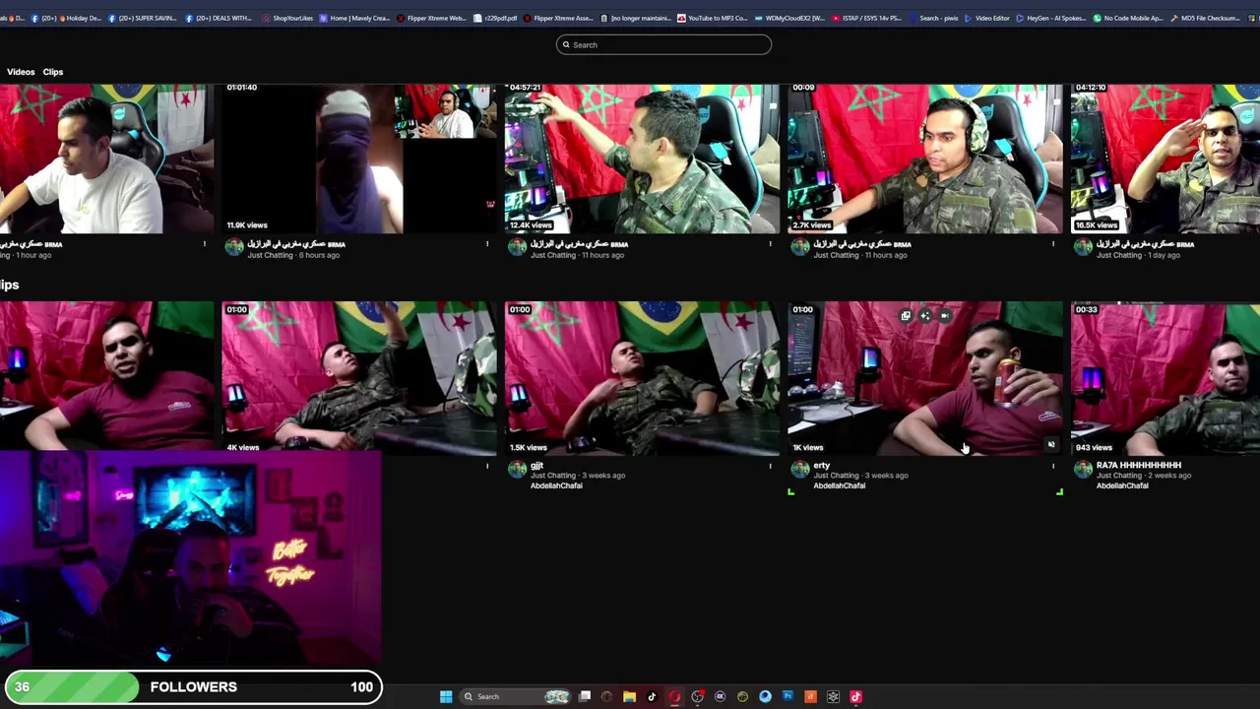The image size is (1260, 709).
Task: Switch to the Videos tab
Action: (21, 72)
